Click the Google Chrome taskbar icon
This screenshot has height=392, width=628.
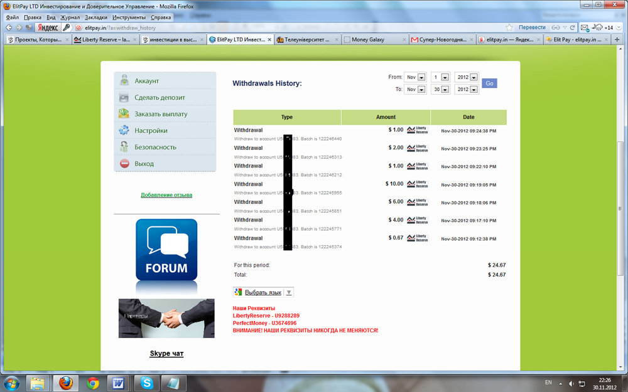[x=92, y=382]
